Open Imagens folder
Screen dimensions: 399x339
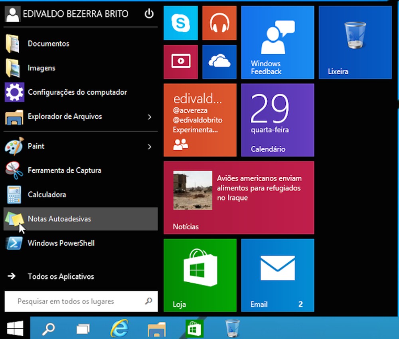81,68
